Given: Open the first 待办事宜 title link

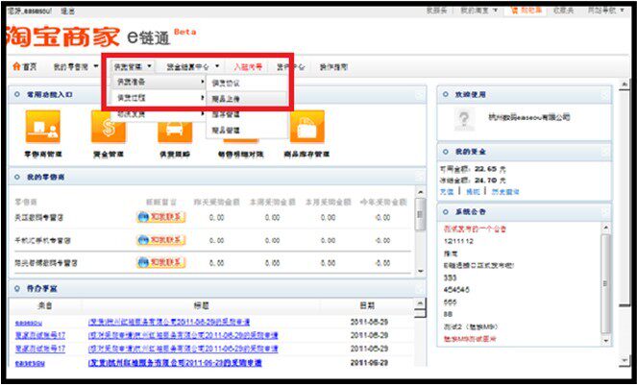Looking at the screenshot, I should point(169,323).
